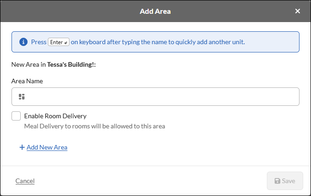
Task: Click the 'Area Name' label
Action: (x=27, y=81)
